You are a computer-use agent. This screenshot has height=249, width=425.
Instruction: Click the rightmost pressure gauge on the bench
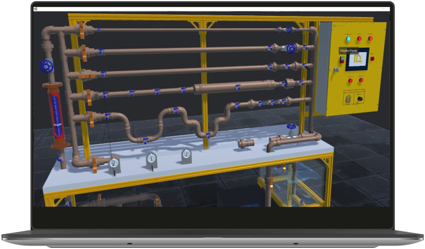186,154
